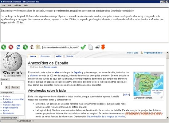Click the 'navegación' sidebar label
This screenshot has width=169, height=123.
click(6, 92)
